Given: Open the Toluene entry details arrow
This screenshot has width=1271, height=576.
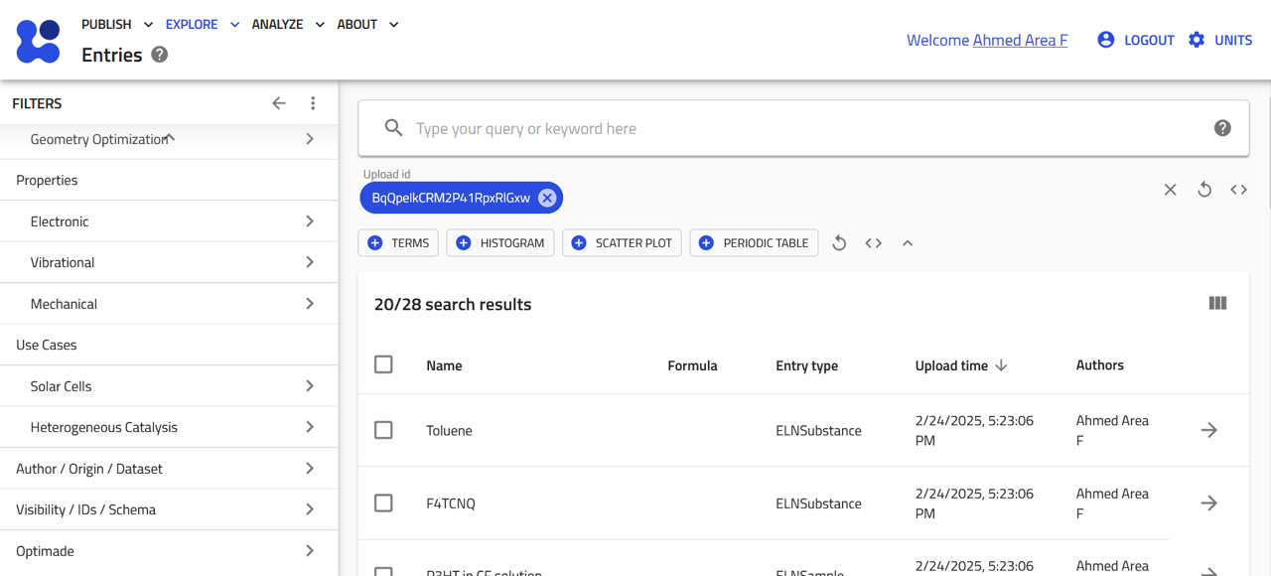Looking at the screenshot, I should click(1208, 430).
